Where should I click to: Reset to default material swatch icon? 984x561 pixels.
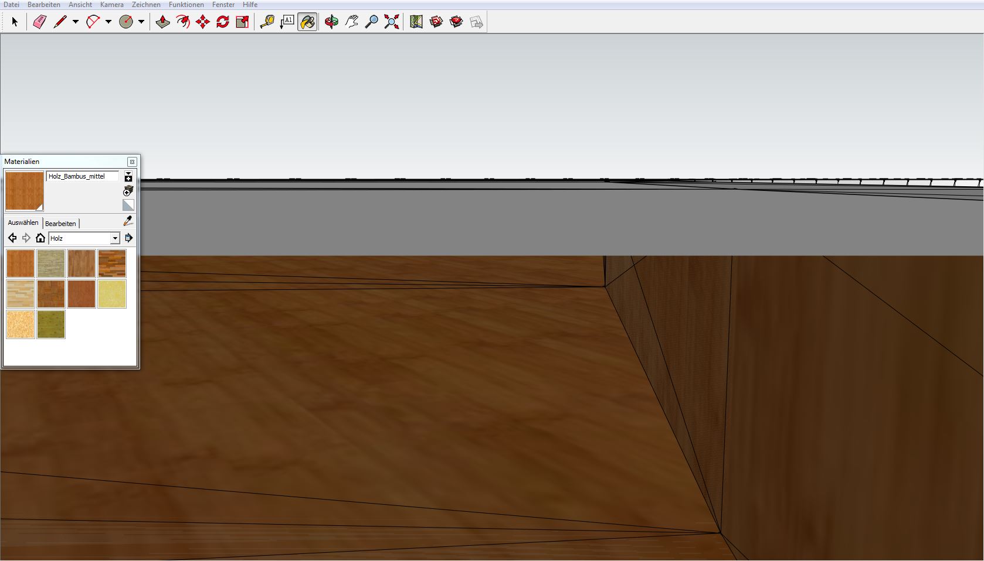coord(128,205)
